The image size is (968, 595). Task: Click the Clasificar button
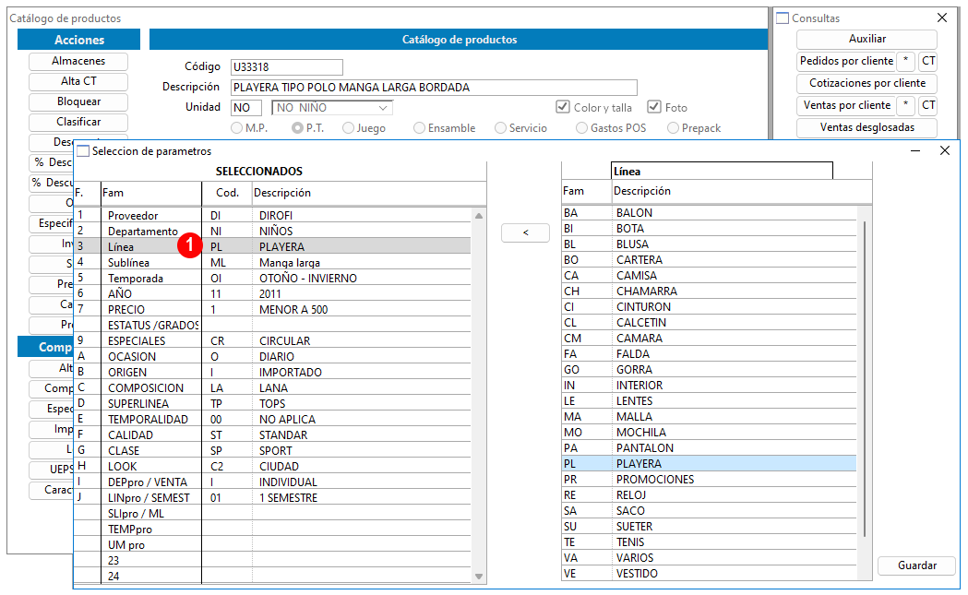pyautogui.click(x=78, y=122)
